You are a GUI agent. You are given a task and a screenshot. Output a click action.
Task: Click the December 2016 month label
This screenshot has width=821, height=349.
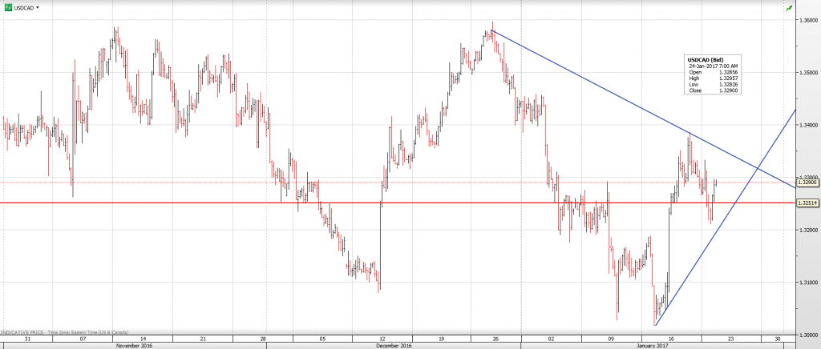pyautogui.click(x=394, y=346)
